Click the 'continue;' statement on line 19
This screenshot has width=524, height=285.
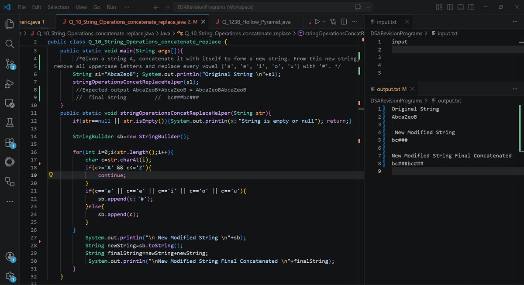(x=112, y=175)
